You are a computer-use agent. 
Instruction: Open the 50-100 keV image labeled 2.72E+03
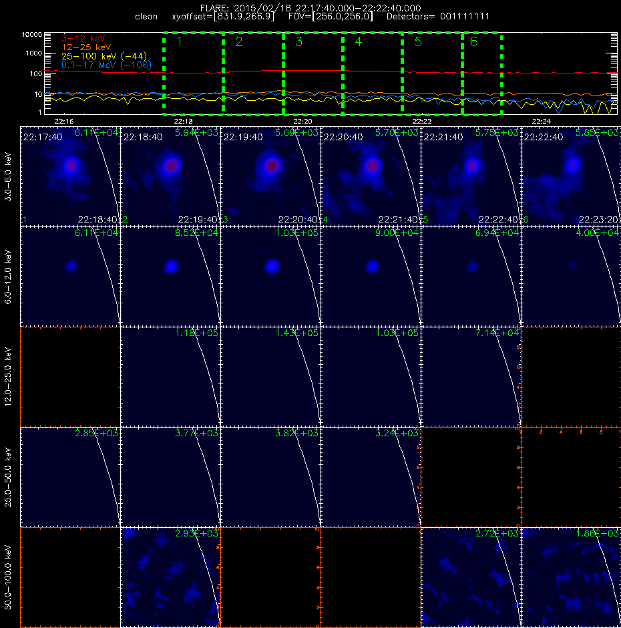(471, 577)
